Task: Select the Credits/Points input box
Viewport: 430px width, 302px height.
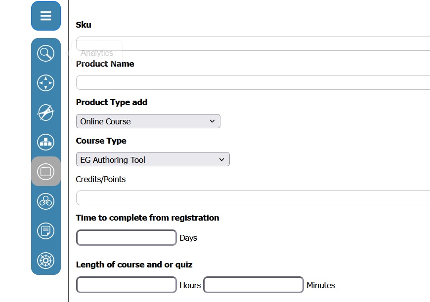Action: point(253,197)
